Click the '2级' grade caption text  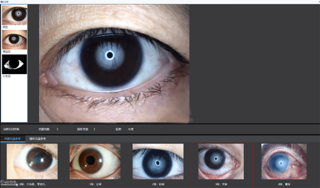click(158, 184)
